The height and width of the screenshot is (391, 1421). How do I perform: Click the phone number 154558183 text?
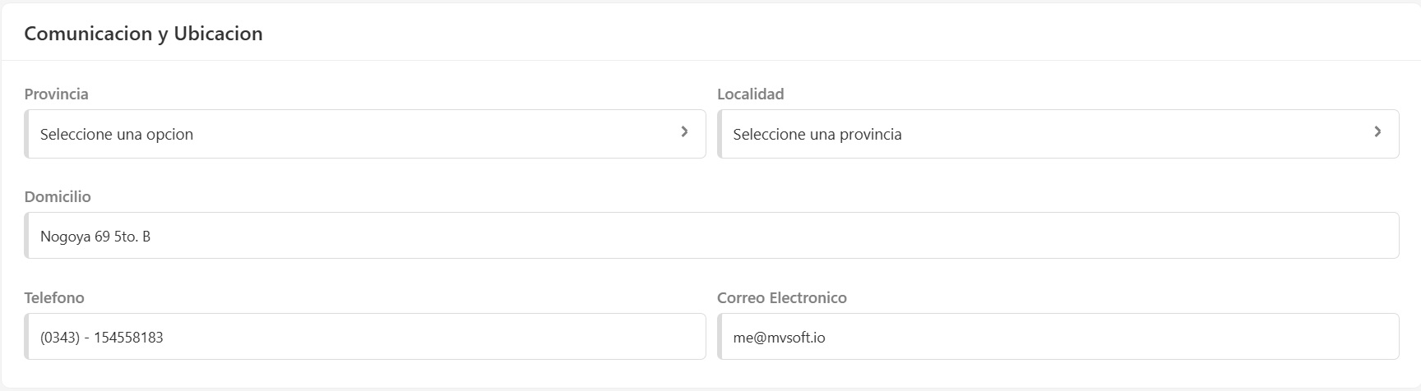128,338
